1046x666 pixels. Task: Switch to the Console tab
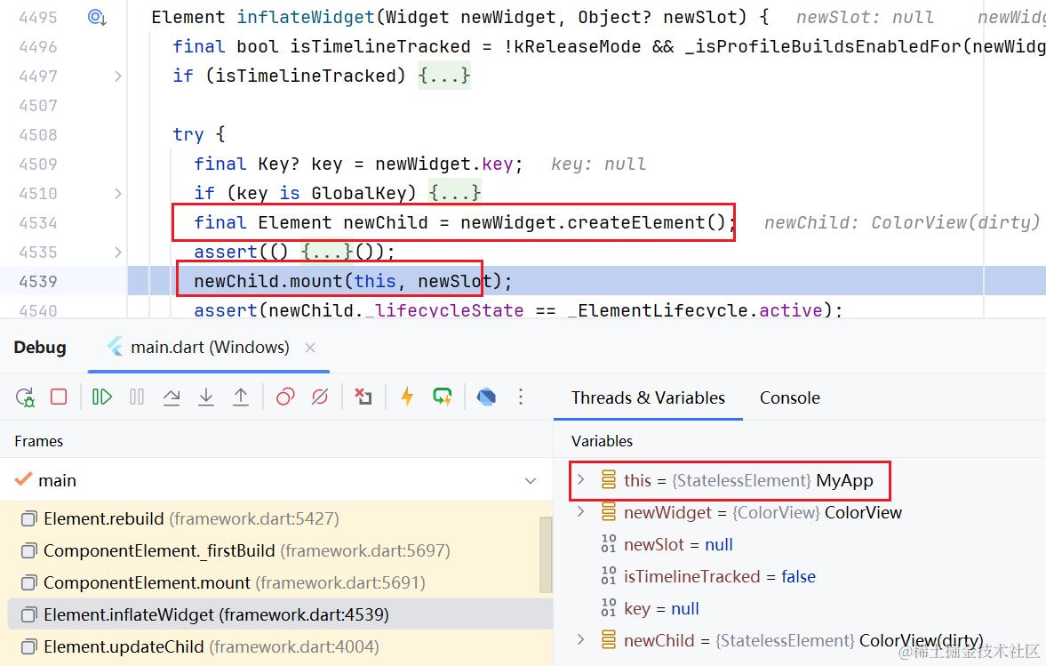coord(790,397)
